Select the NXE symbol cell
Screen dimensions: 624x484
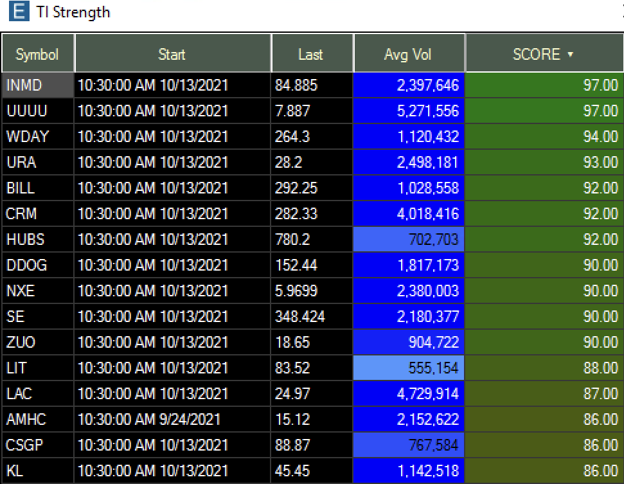(x=38, y=291)
